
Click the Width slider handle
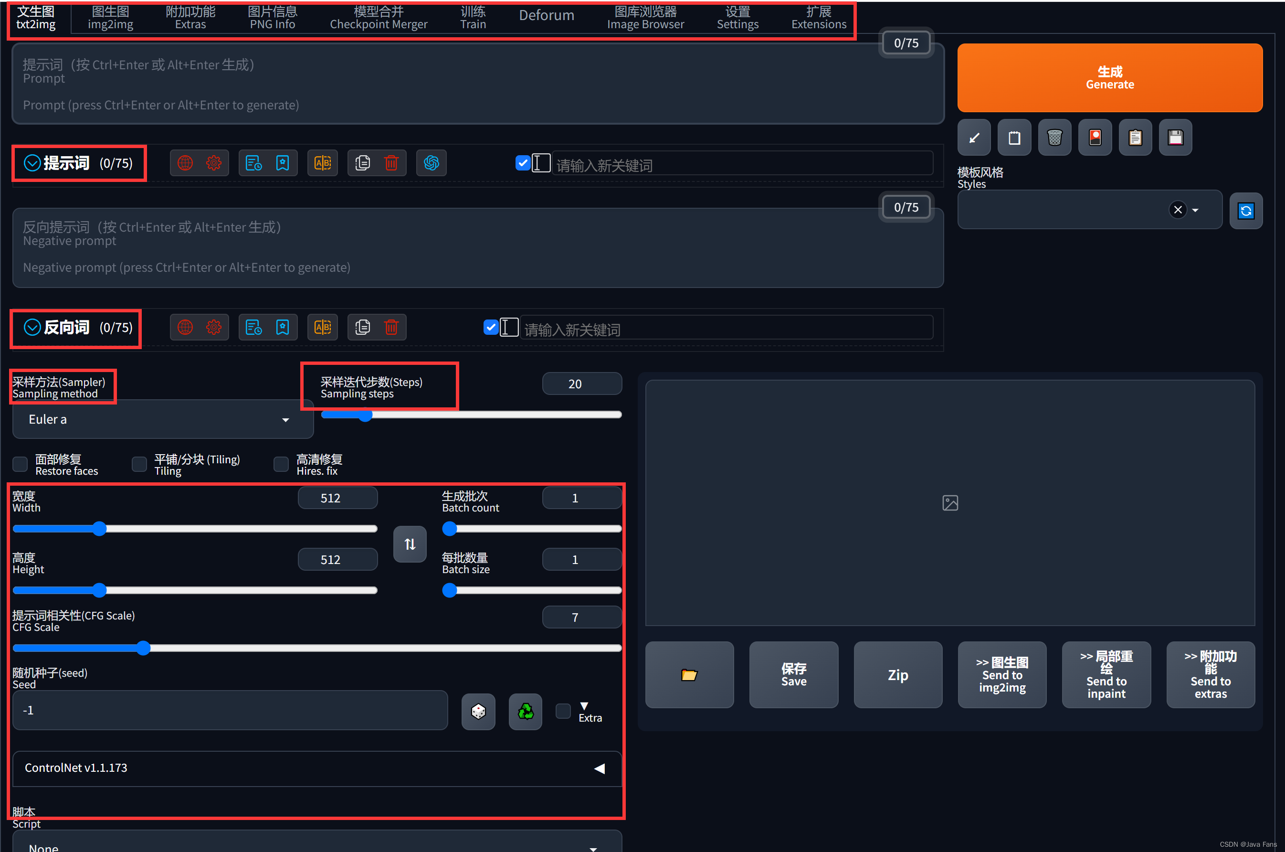tap(99, 529)
